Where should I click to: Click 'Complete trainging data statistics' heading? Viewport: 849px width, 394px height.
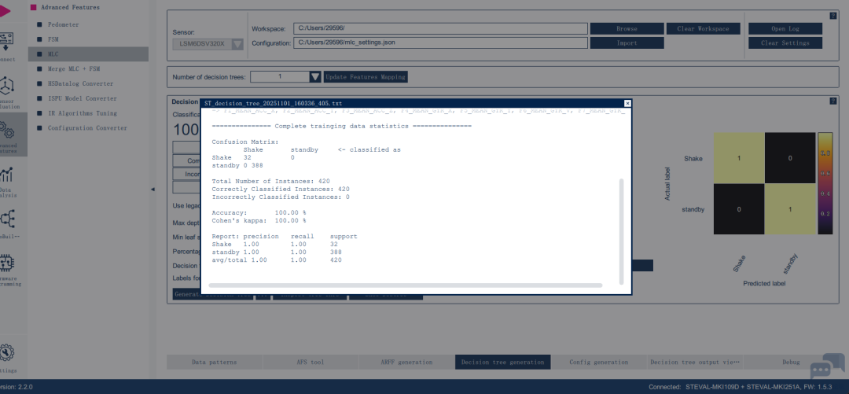(342, 126)
